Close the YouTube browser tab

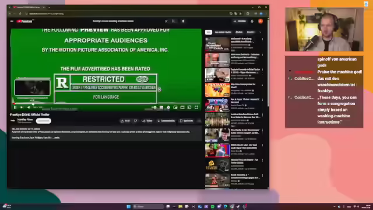click(x=44, y=8)
